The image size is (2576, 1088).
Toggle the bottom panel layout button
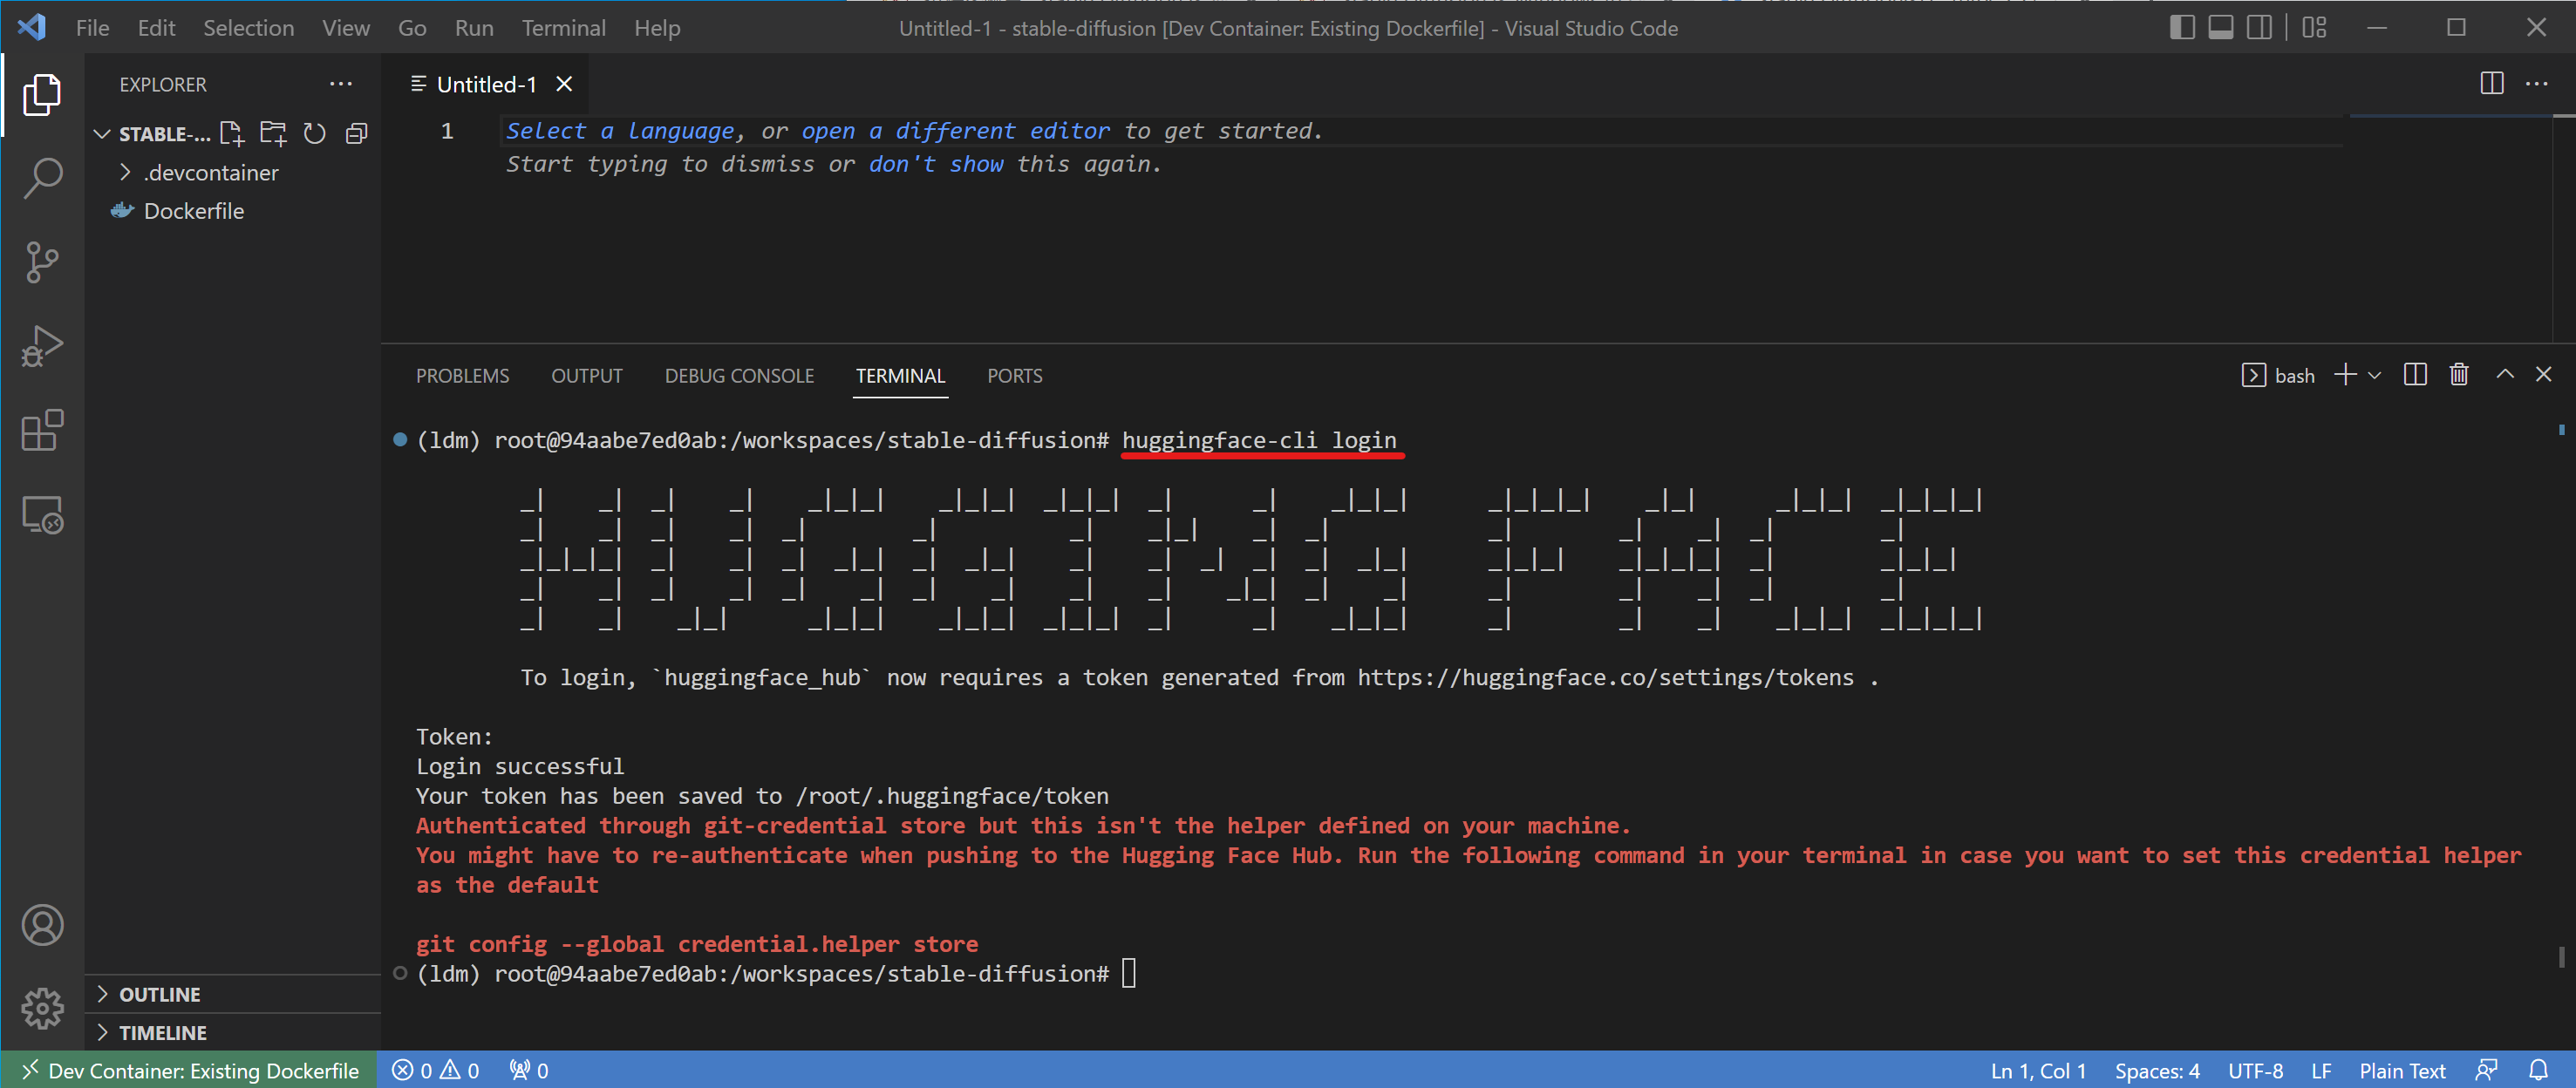tap(2220, 28)
